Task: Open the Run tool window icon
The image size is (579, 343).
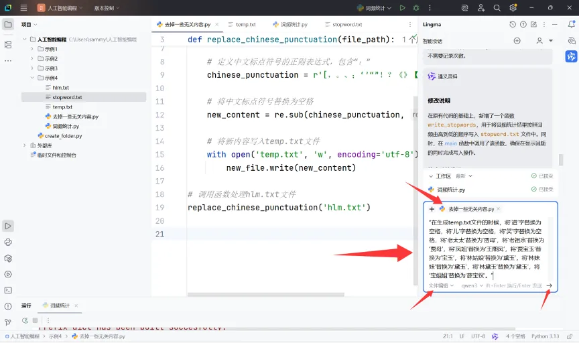Action: [x=8, y=226]
